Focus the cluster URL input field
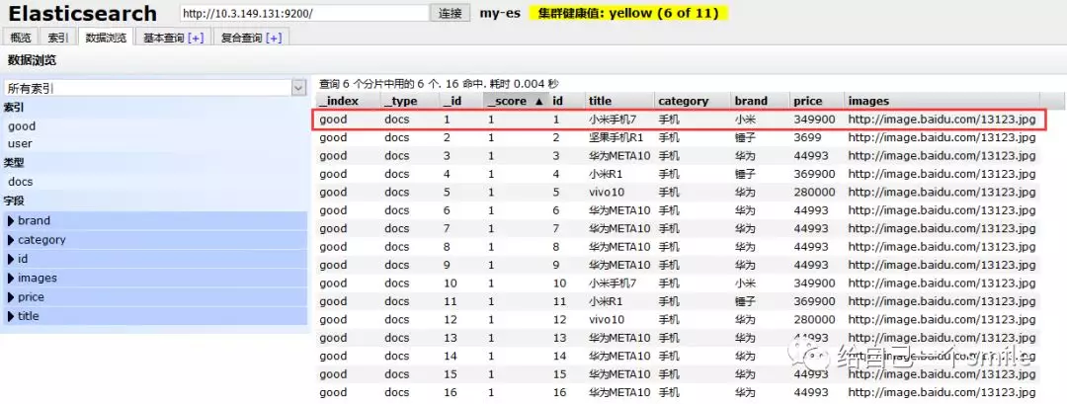 (305, 13)
